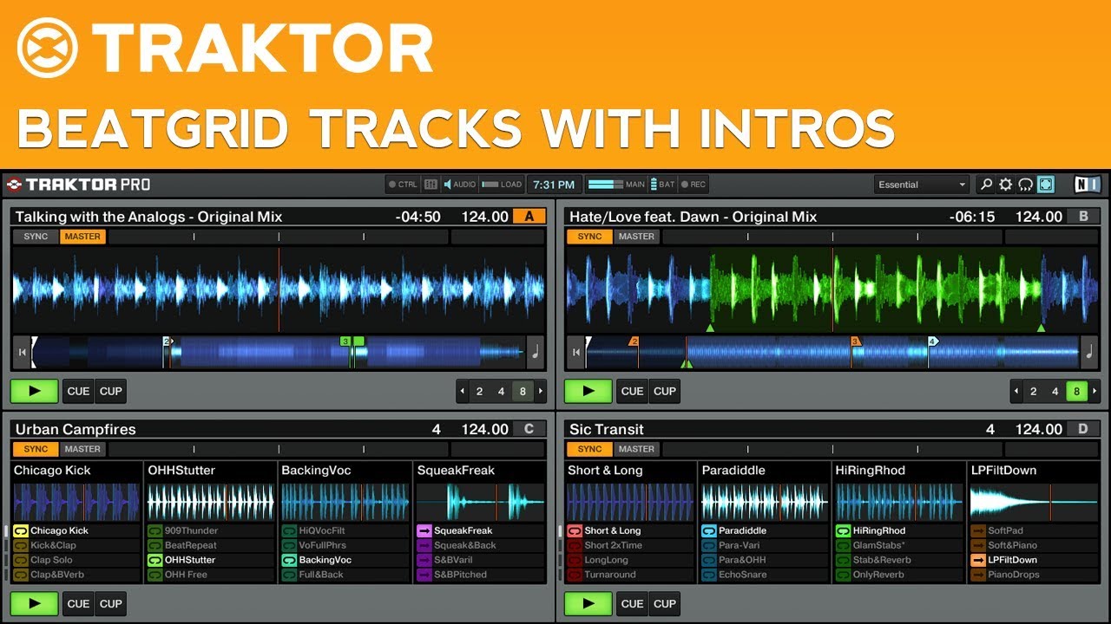This screenshot has height=624, width=1111.
Task: Select loop size 4 on Deck A
Action: (x=501, y=392)
